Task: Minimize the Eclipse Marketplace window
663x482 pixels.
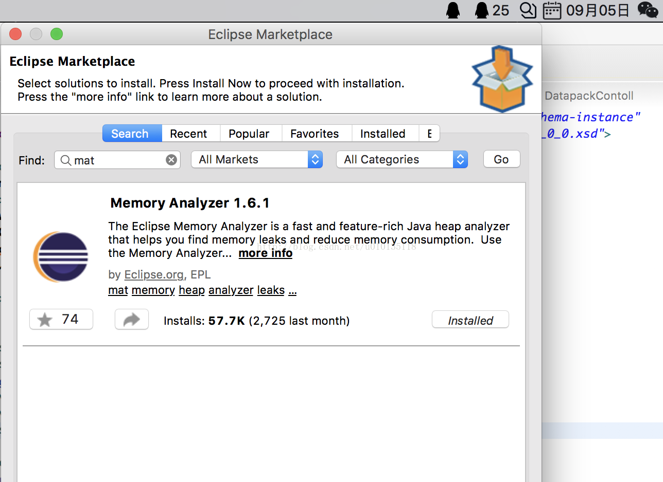Action: point(36,34)
